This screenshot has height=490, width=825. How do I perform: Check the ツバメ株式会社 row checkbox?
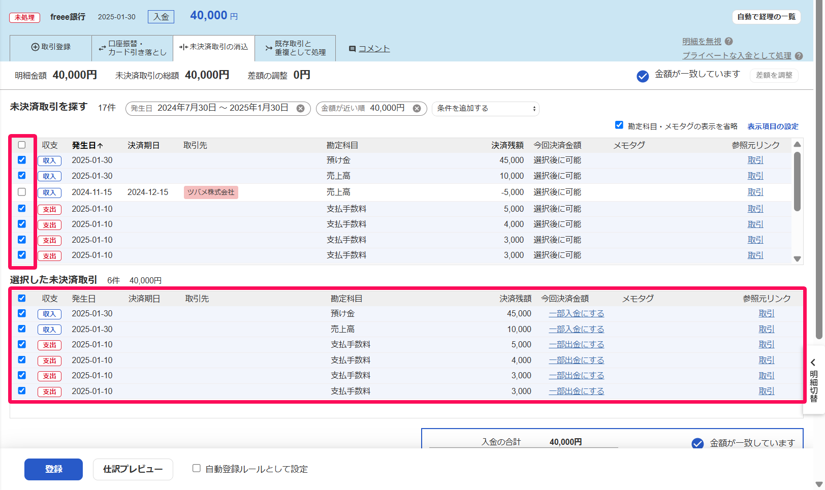(22, 192)
